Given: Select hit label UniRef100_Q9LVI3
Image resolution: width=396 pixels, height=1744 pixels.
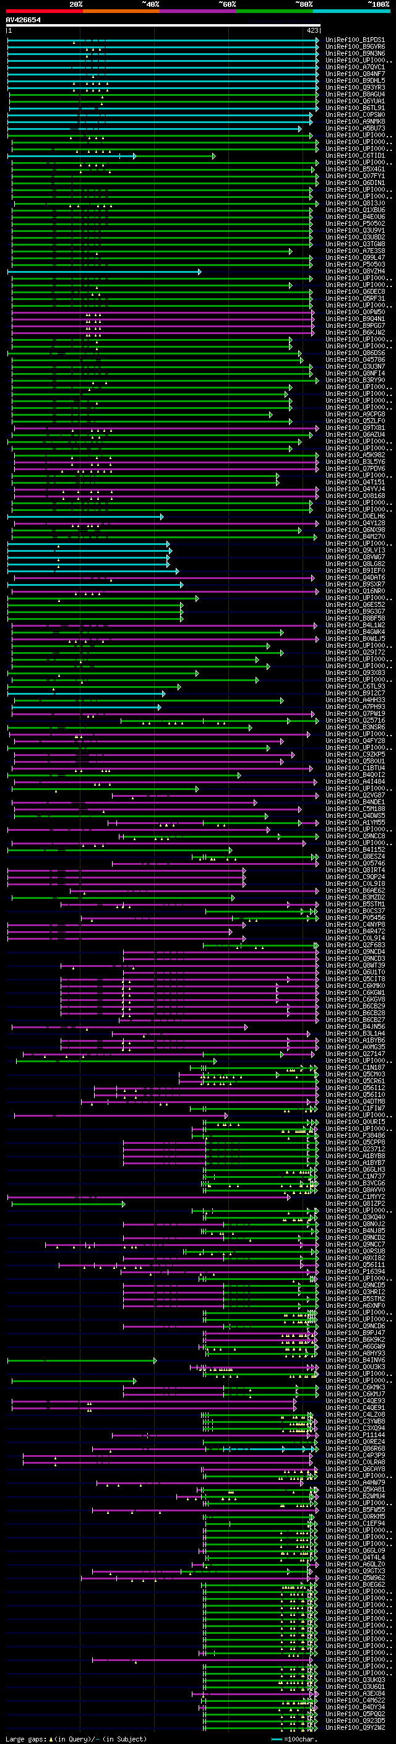Looking at the screenshot, I should (x=355, y=551).
